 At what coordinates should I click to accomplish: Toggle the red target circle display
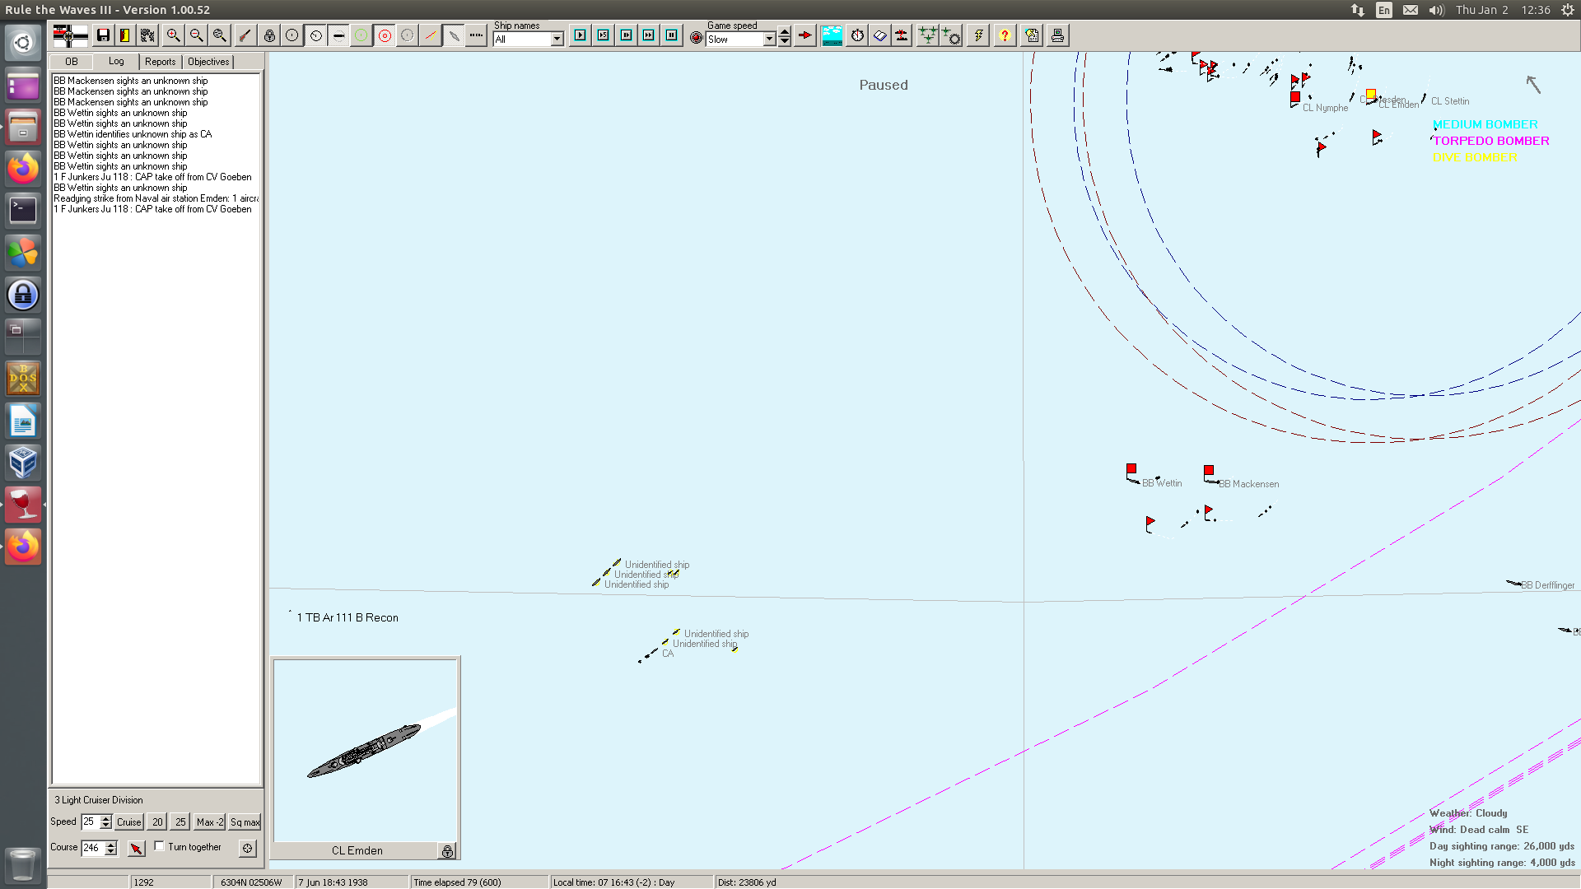[385, 35]
